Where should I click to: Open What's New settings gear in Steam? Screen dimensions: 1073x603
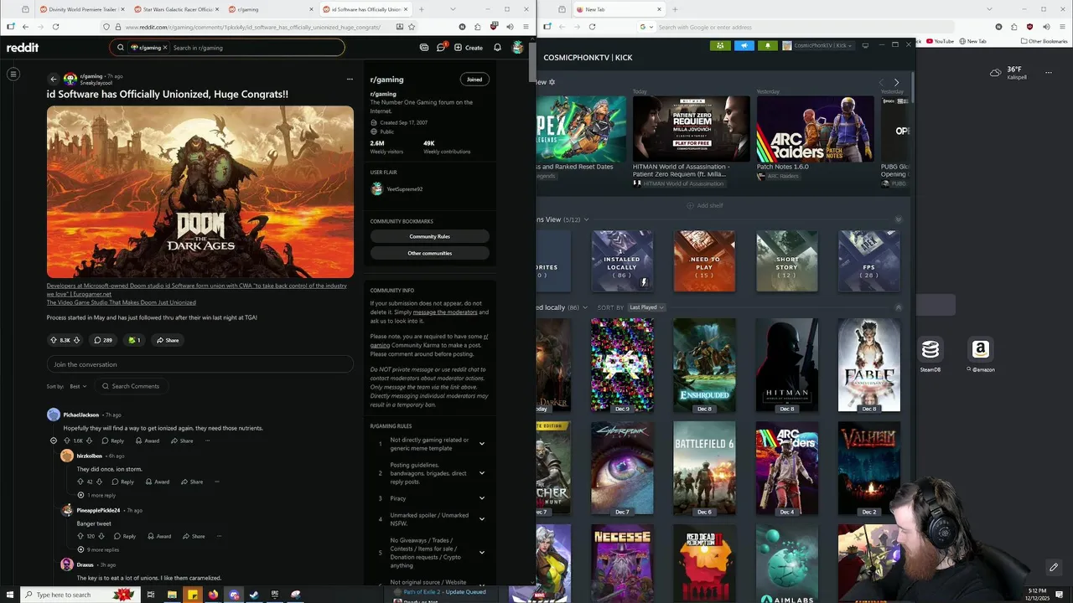[552, 82]
